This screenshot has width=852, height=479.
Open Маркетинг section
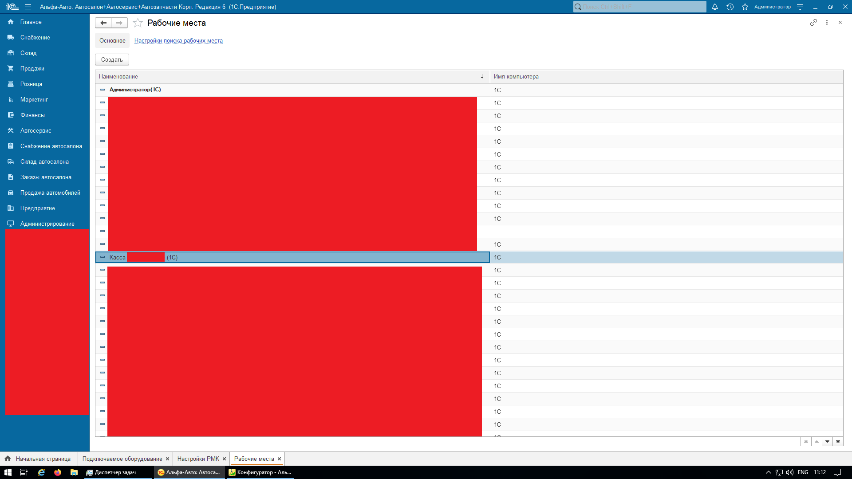click(34, 99)
